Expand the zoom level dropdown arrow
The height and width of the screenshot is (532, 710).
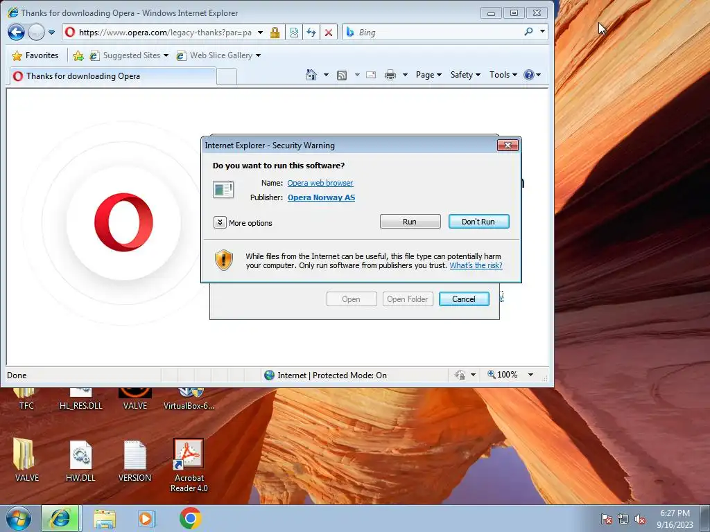530,375
